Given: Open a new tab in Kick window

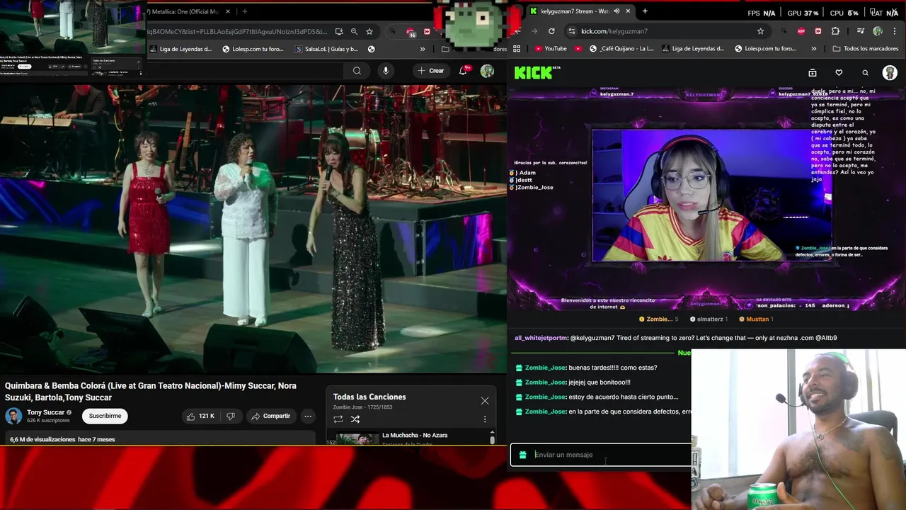Looking at the screenshot, I should tap(645, 11).
